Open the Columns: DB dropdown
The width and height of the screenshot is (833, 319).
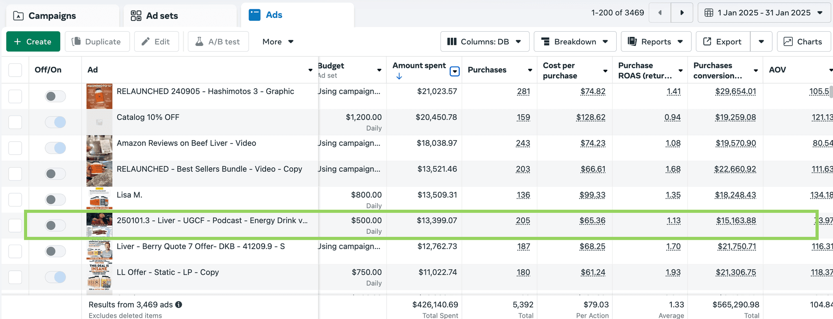coord(484,41)
